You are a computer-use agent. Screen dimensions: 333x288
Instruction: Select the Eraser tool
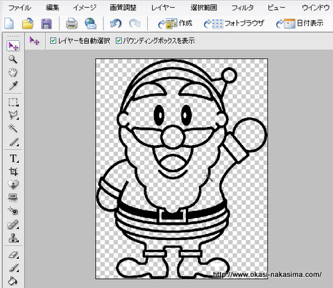pyautogui.click(x=14, y=255)
